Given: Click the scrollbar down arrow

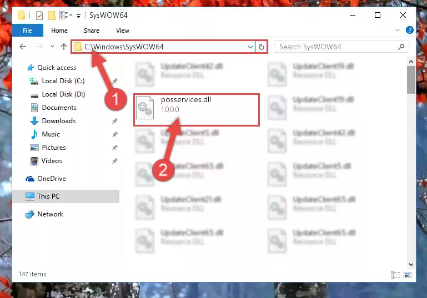Looking at the screenshot, I should (411, 264).
